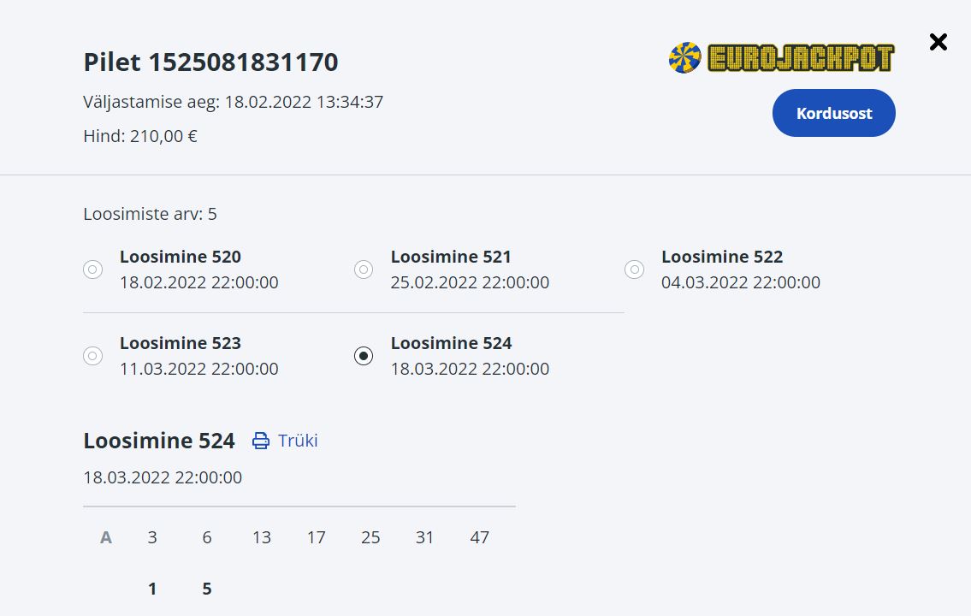The image size is (971, 616).
Task: Select the Loosimine 521 radio button
Action: point(364,269)
